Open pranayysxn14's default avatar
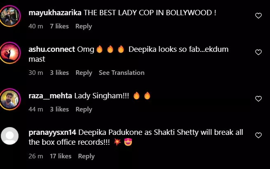This screenshot has width=270, height=169. click(x=9, y=136)
